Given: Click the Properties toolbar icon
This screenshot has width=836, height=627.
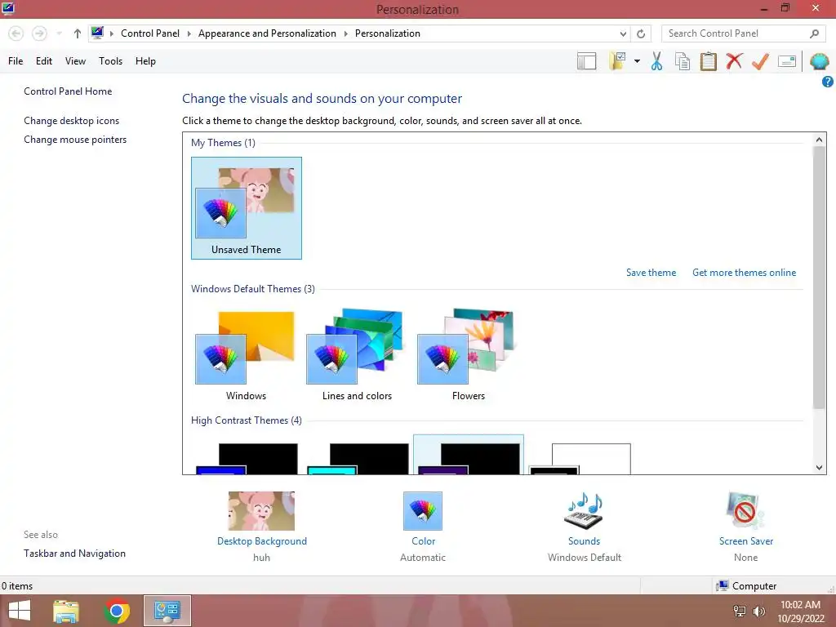Looking at the screenshot, I should [x=787, y=61].
